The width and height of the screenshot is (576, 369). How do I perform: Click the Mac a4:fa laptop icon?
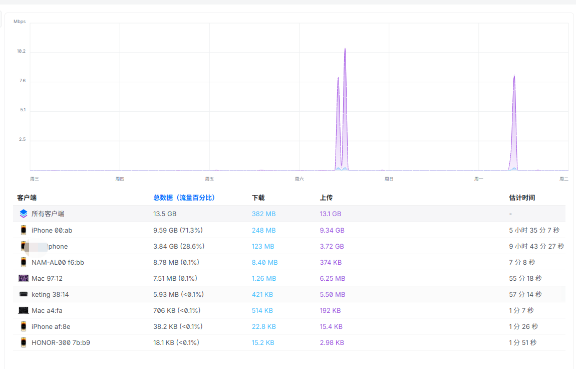(x=24, y=310)
